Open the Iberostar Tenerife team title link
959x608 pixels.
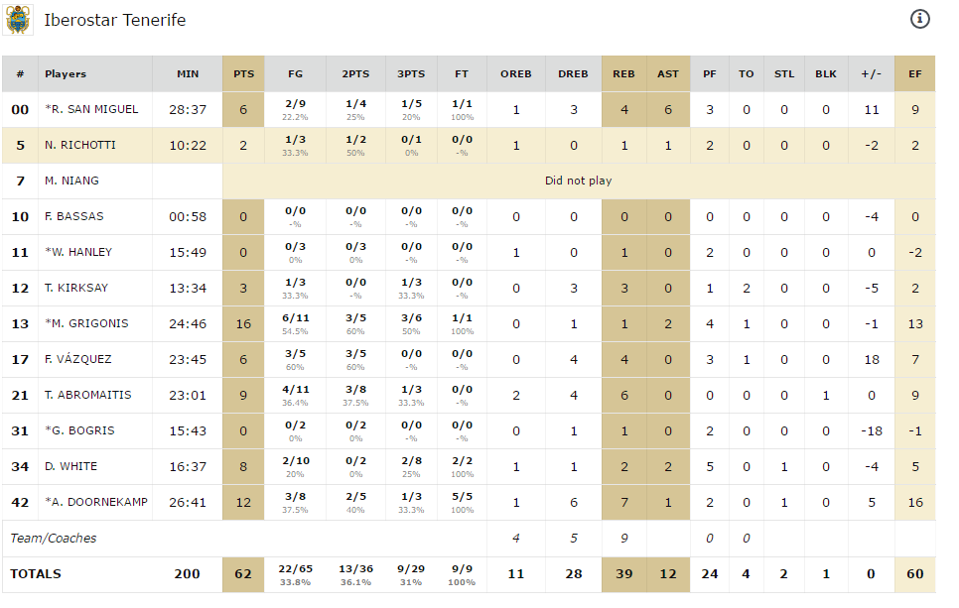pos(114,20)
